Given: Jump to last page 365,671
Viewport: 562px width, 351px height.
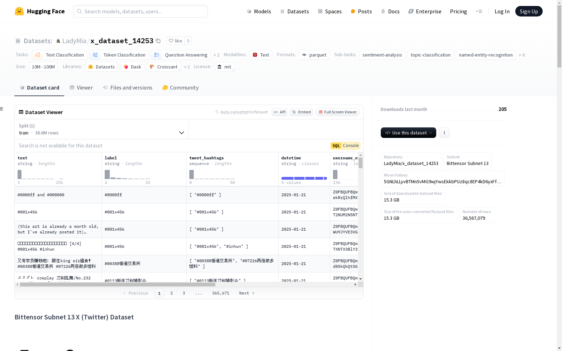Looking at the screenshot, I should tap(221, 293).
